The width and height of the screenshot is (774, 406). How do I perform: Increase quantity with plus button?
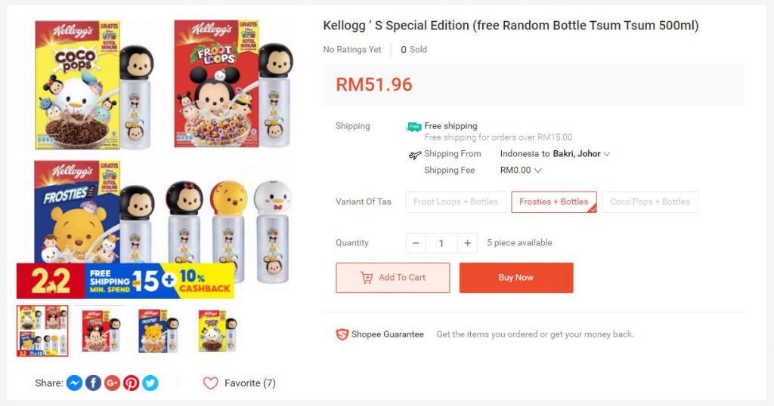pos(467,243)
